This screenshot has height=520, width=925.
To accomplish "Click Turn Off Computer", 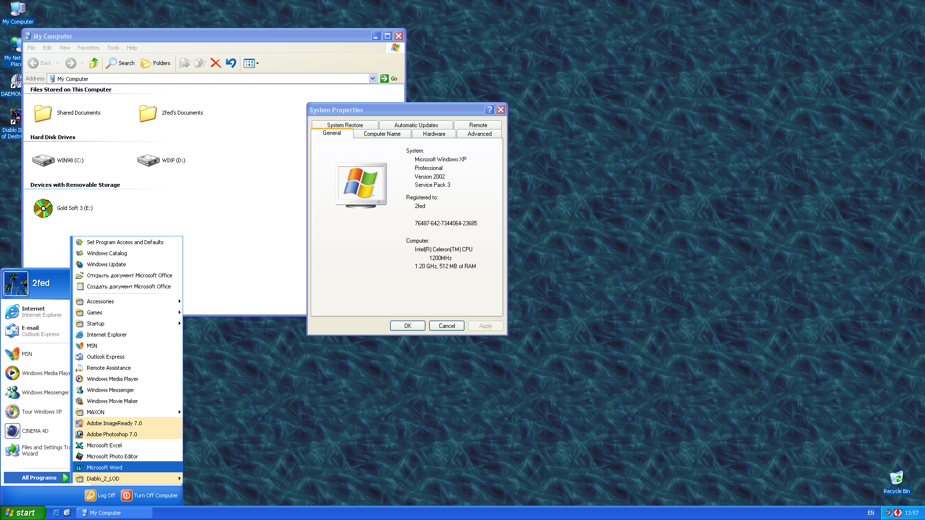I will click(x=150, y=495).
